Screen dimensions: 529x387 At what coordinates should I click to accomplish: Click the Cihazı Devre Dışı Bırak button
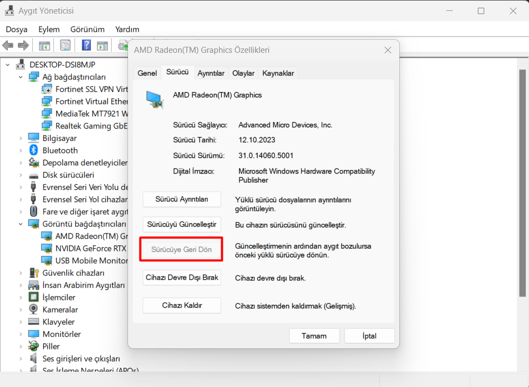pyautogui.click(x=182, y=278)
